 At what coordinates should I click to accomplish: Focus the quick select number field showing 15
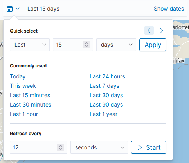73,45
